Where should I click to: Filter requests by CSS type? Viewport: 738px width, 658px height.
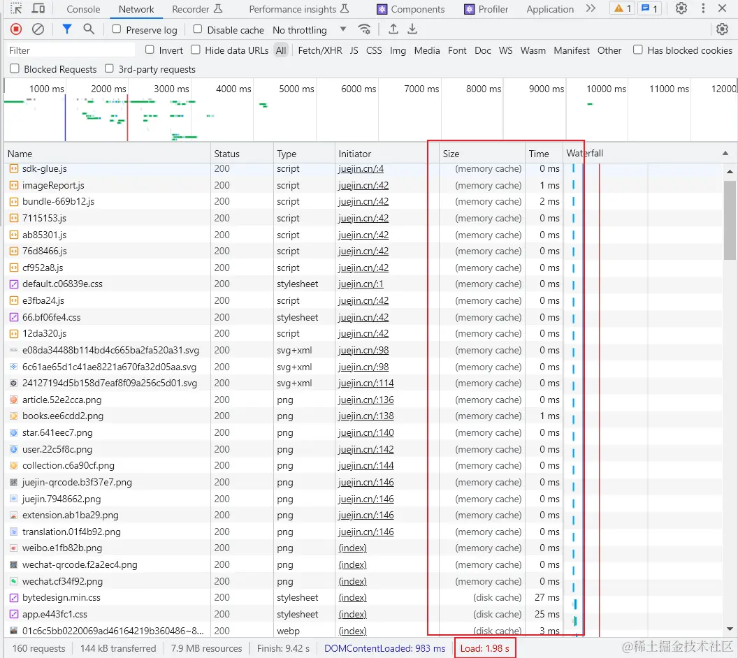pos(374,50)
